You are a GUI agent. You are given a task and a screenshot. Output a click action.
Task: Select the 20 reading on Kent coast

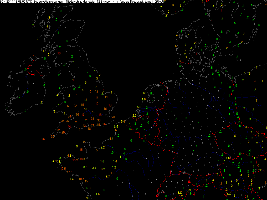113,117
